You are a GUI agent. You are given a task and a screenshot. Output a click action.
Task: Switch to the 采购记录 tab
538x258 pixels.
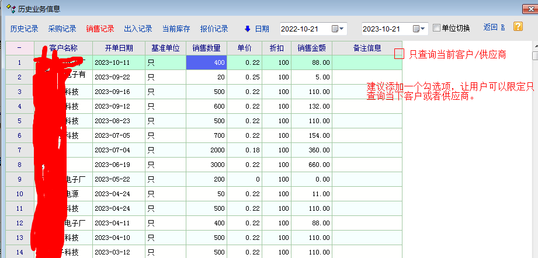click(63, 29)
